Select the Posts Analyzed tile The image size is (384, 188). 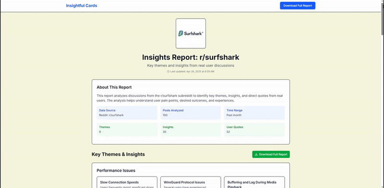coord(191,112)
